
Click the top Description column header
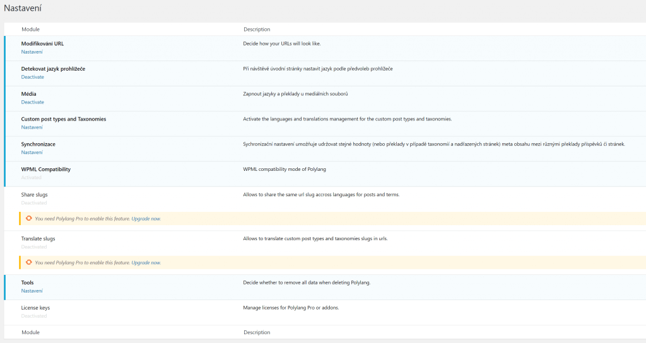pyautogui.click(x=257, y=29)
